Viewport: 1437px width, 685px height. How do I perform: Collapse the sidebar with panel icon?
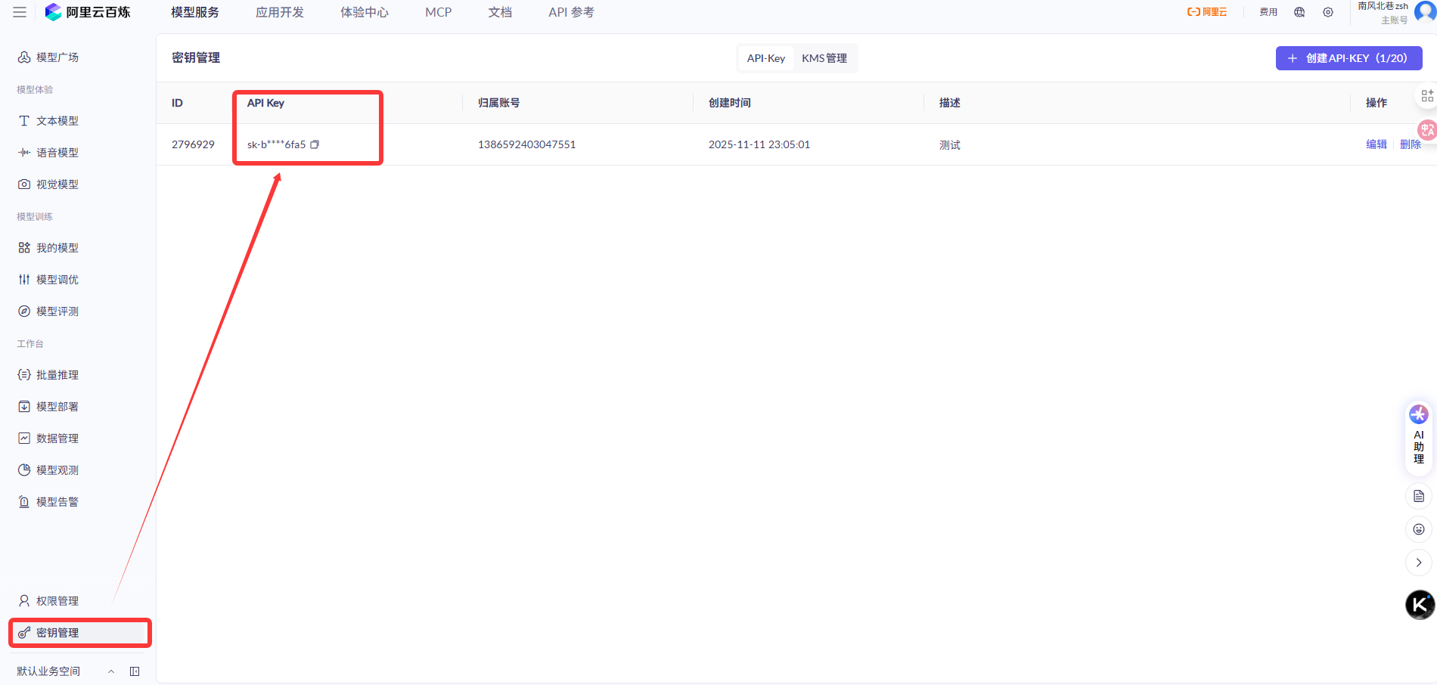click(135, 671)
